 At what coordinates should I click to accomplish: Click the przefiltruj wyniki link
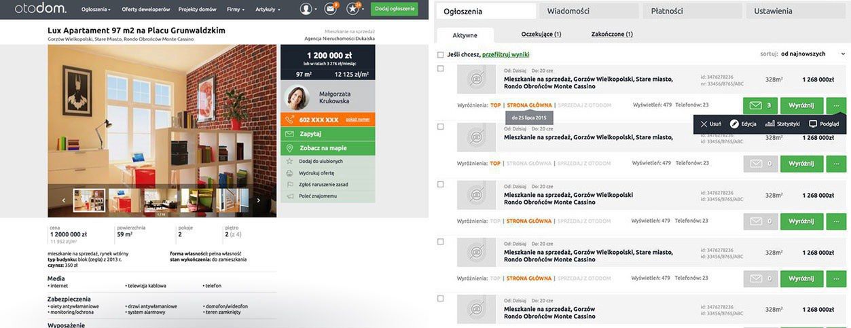point(506,54)
